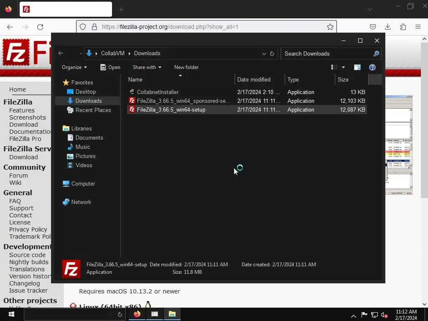Click Downloads in the address breadcrumb
This screenshot has width=428, height=321.
click(147, 53)
